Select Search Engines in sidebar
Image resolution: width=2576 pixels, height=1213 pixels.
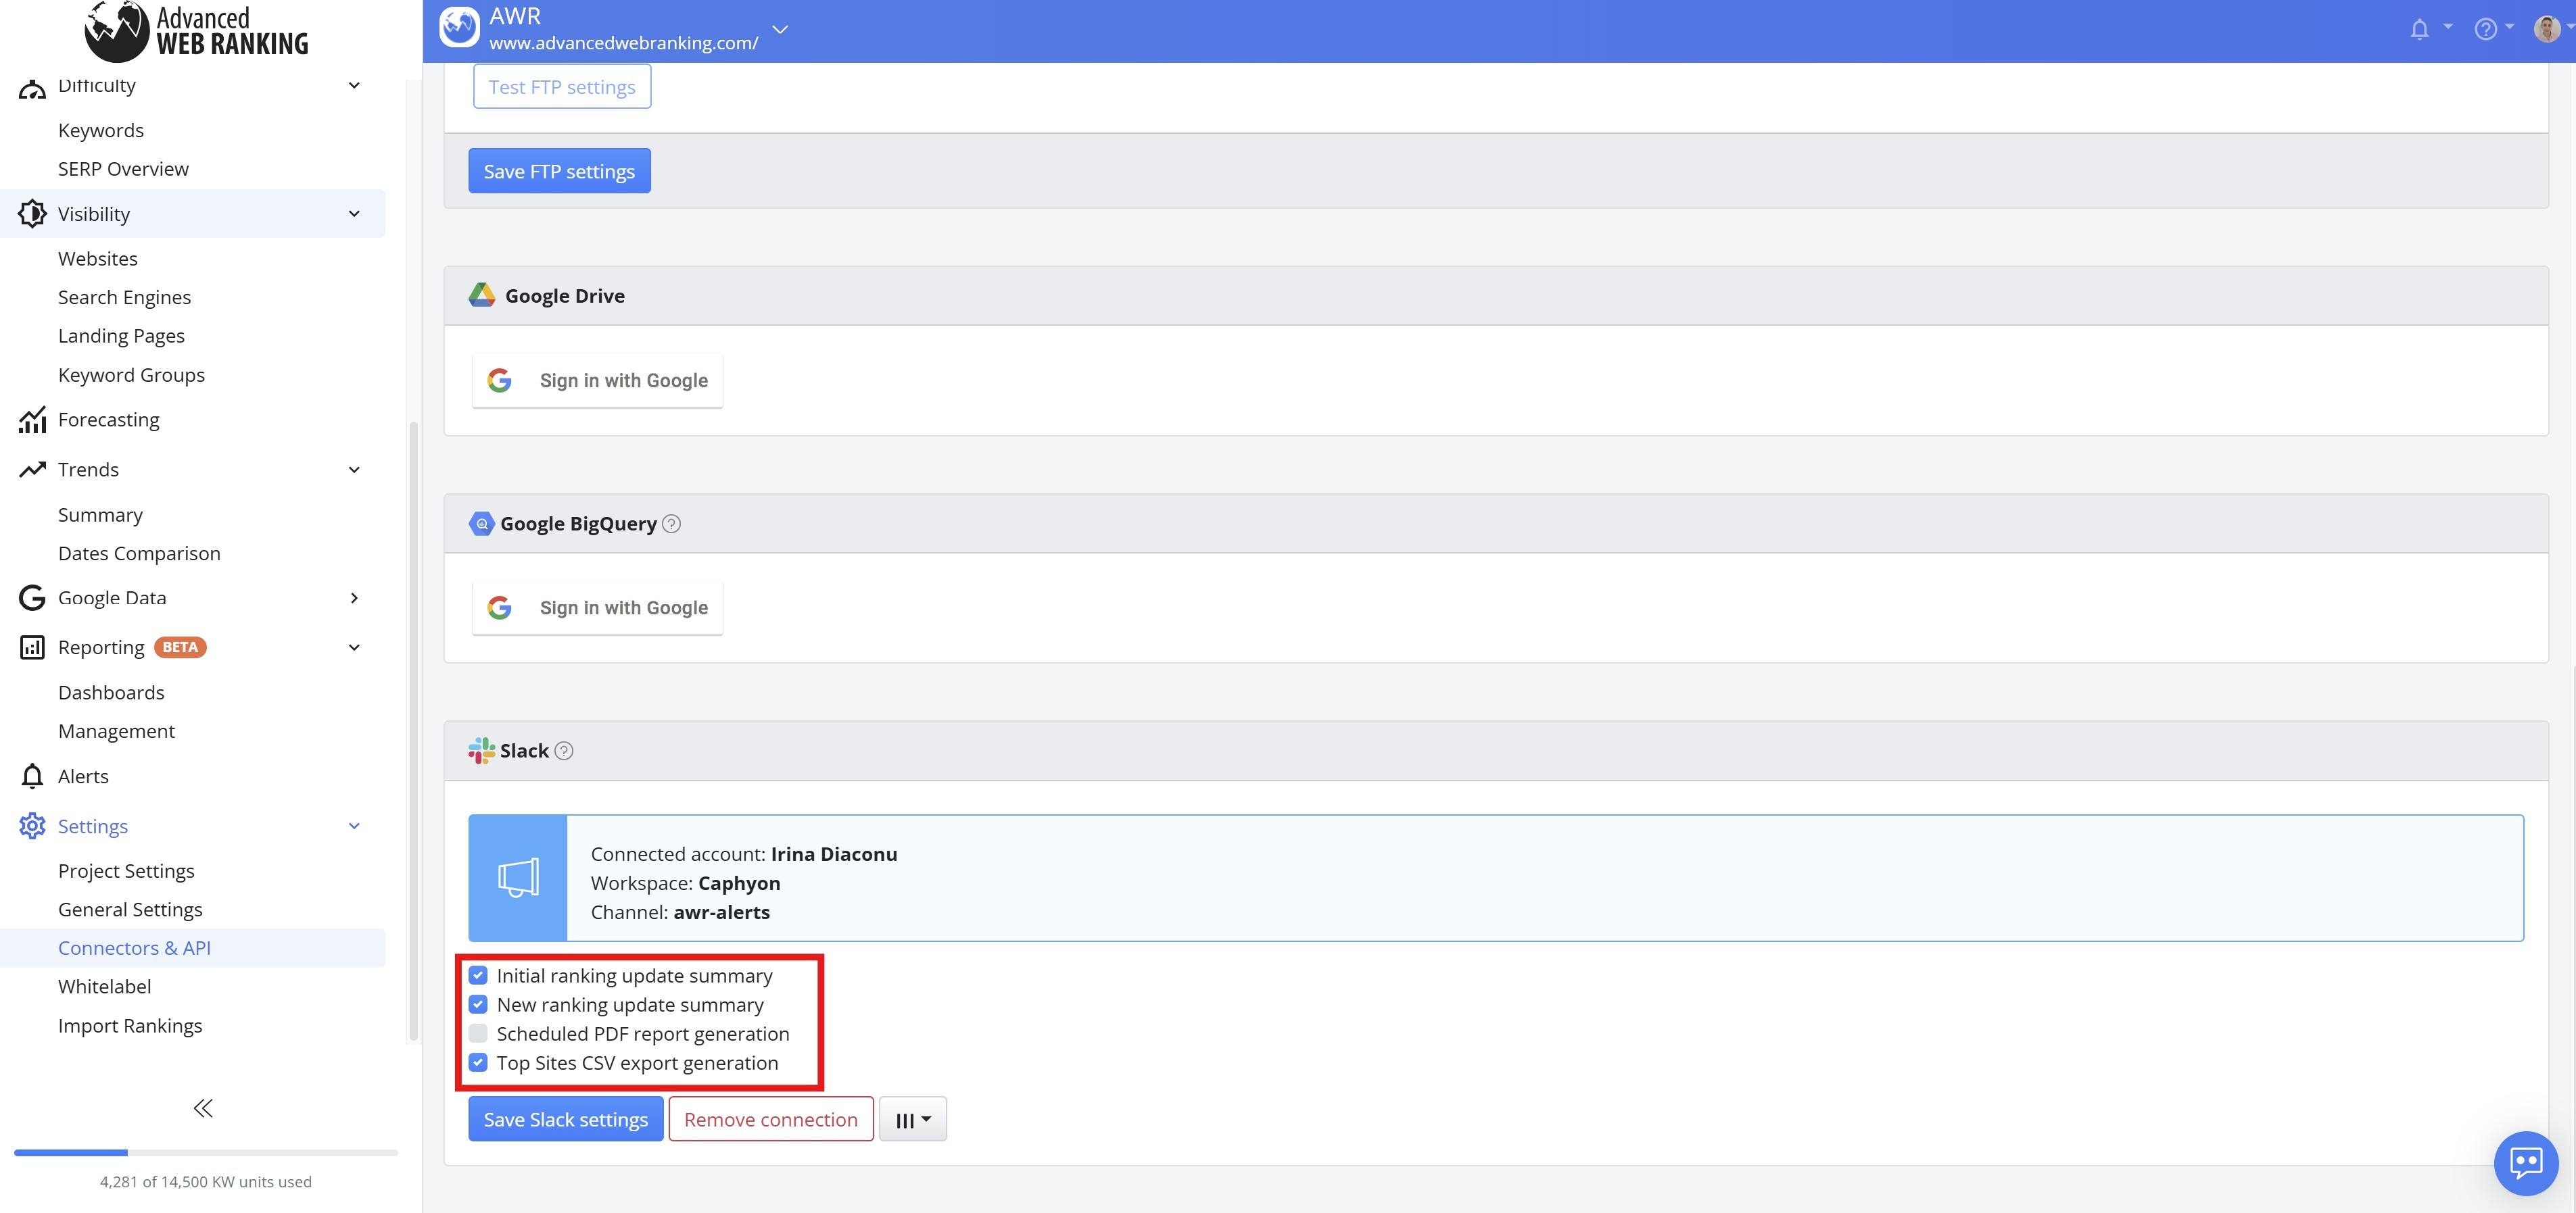[124, 297]
